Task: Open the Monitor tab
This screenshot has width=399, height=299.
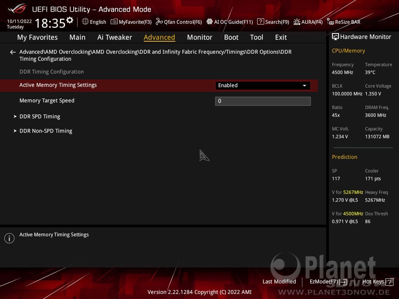Action: [x=199, y=37]
